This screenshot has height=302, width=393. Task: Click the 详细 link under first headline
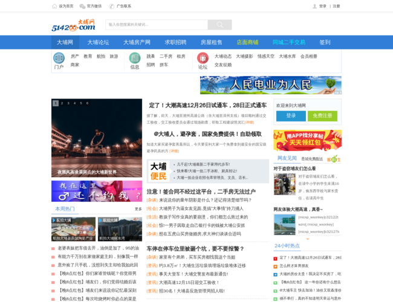coord(249,122)
